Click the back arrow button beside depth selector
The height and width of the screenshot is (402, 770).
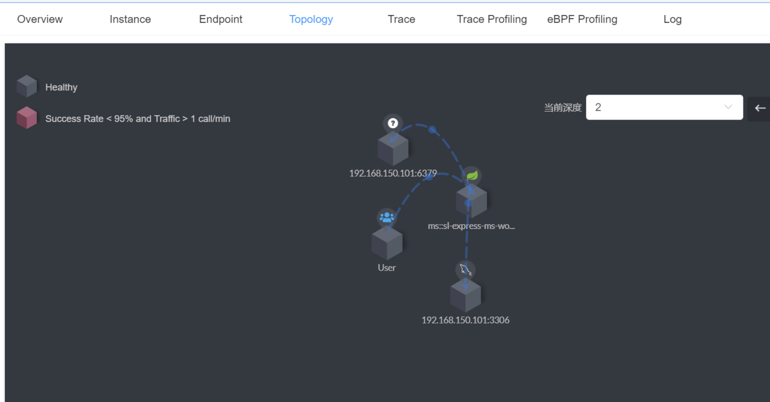(x=760, y=108)
